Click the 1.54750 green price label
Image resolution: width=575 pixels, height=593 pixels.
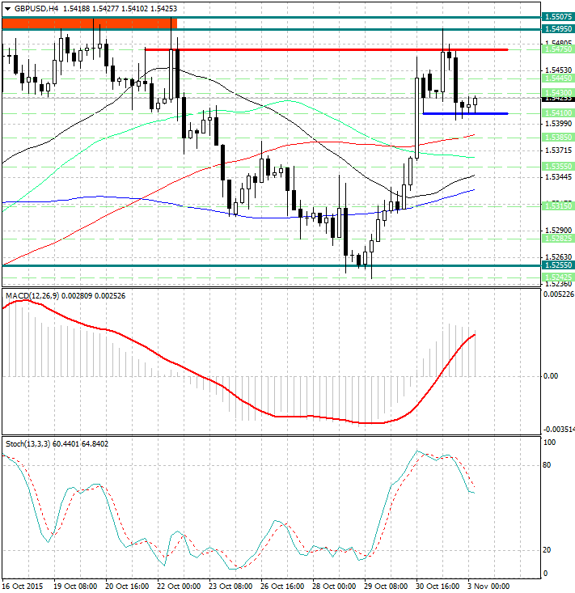tap(559, 49)
